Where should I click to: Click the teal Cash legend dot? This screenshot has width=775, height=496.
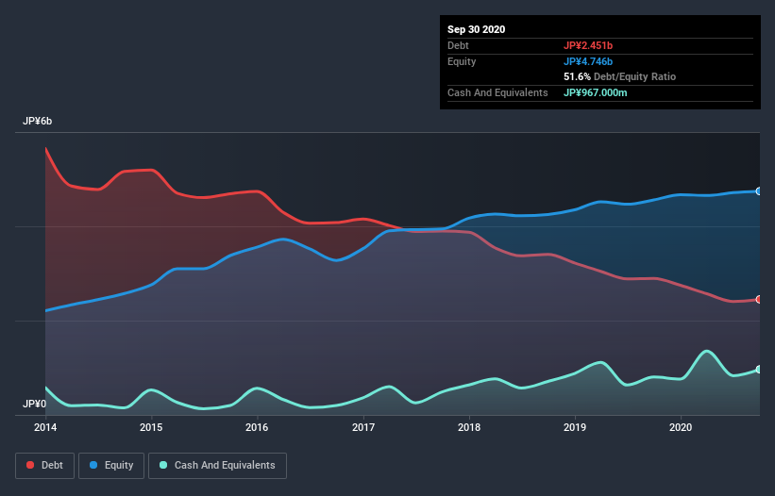point(163,465)
